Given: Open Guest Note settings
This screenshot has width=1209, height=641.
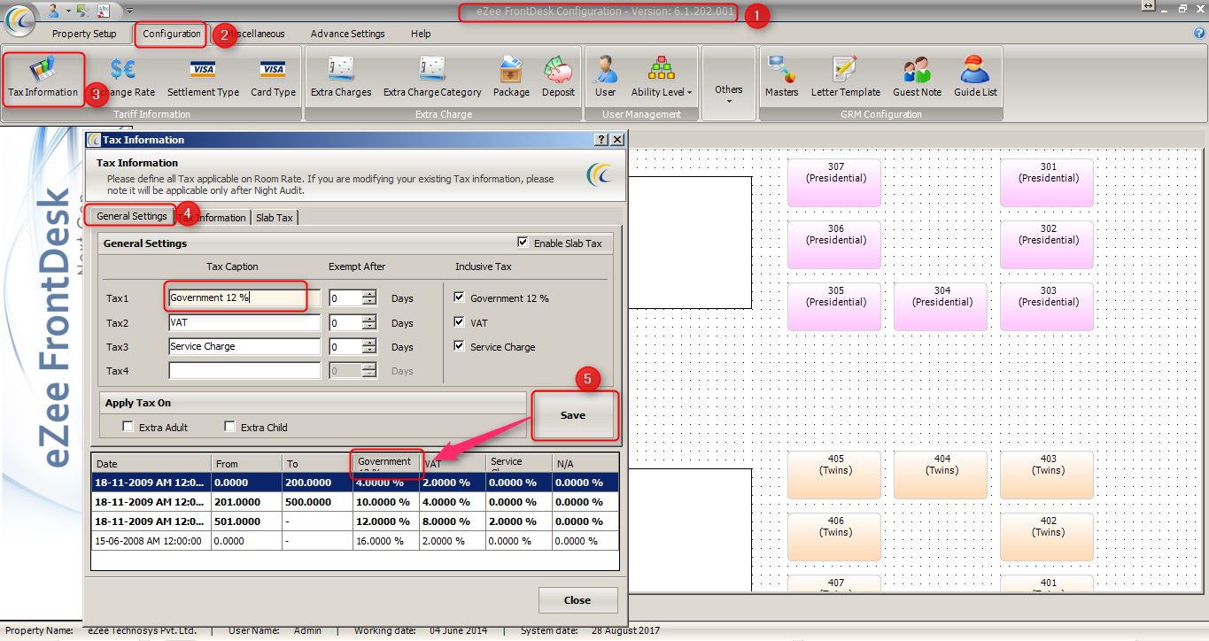Looking at the screenshot, I should click(917, 79).
